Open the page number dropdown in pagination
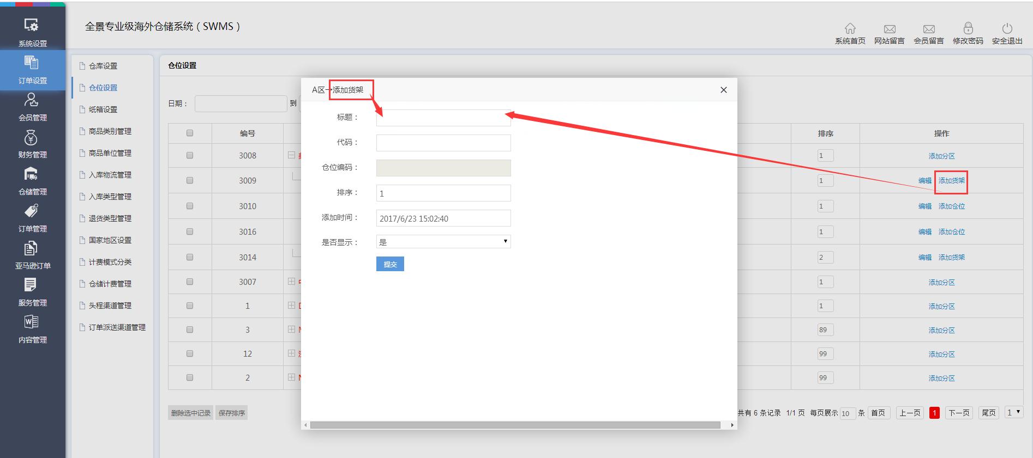Screen dimensions: 1033x458 (x=1013, y=413)
